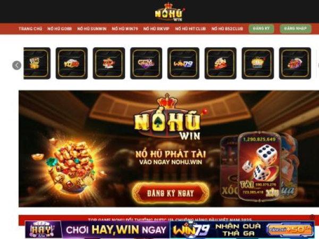
Task: Open the Nổ Hũ Hitclub menu item
Action: pyautogui.click(x=190, y=29)
